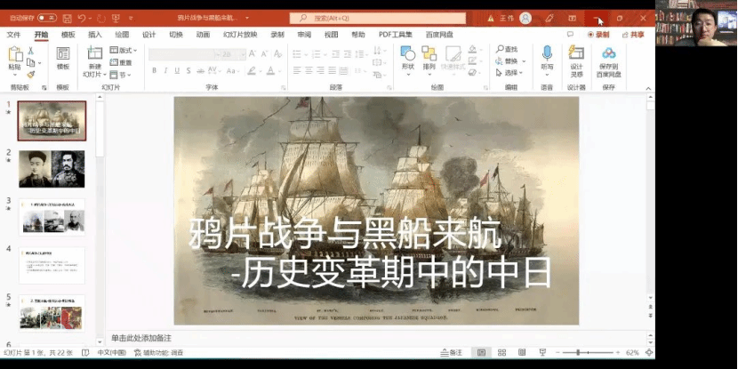Click the 重置 Reset slide button
This screenshot has height=369, width=738.
[121, 62]
